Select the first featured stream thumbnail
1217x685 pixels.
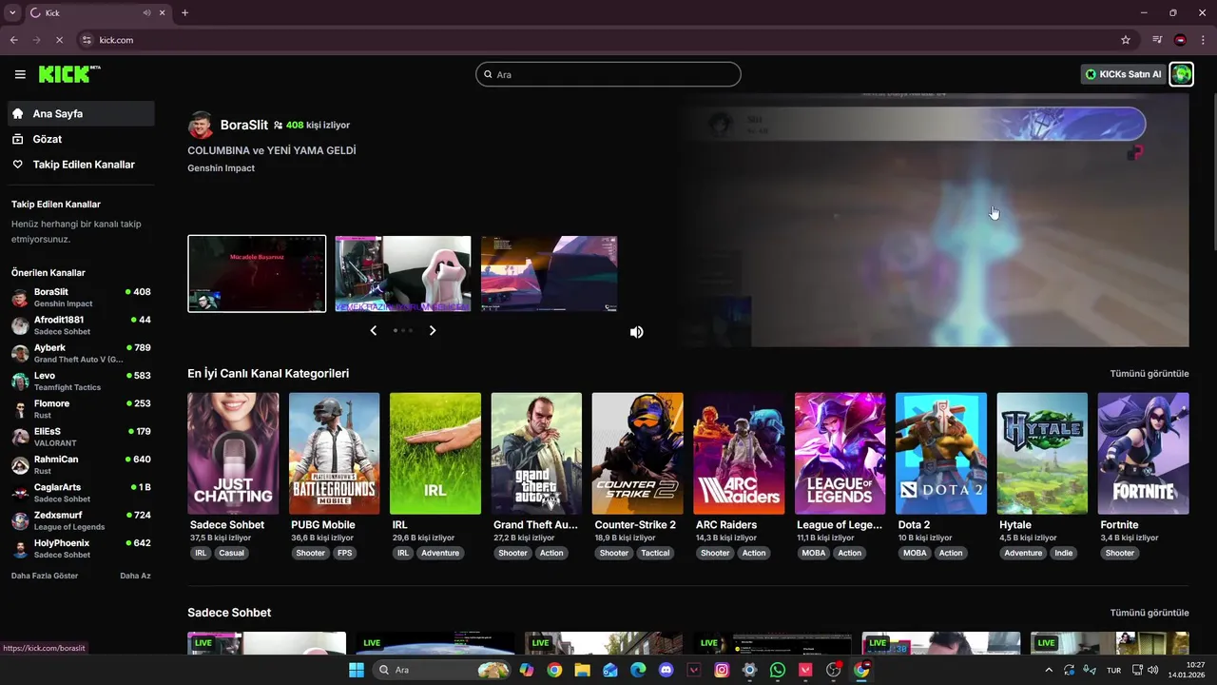click(257, 274)
